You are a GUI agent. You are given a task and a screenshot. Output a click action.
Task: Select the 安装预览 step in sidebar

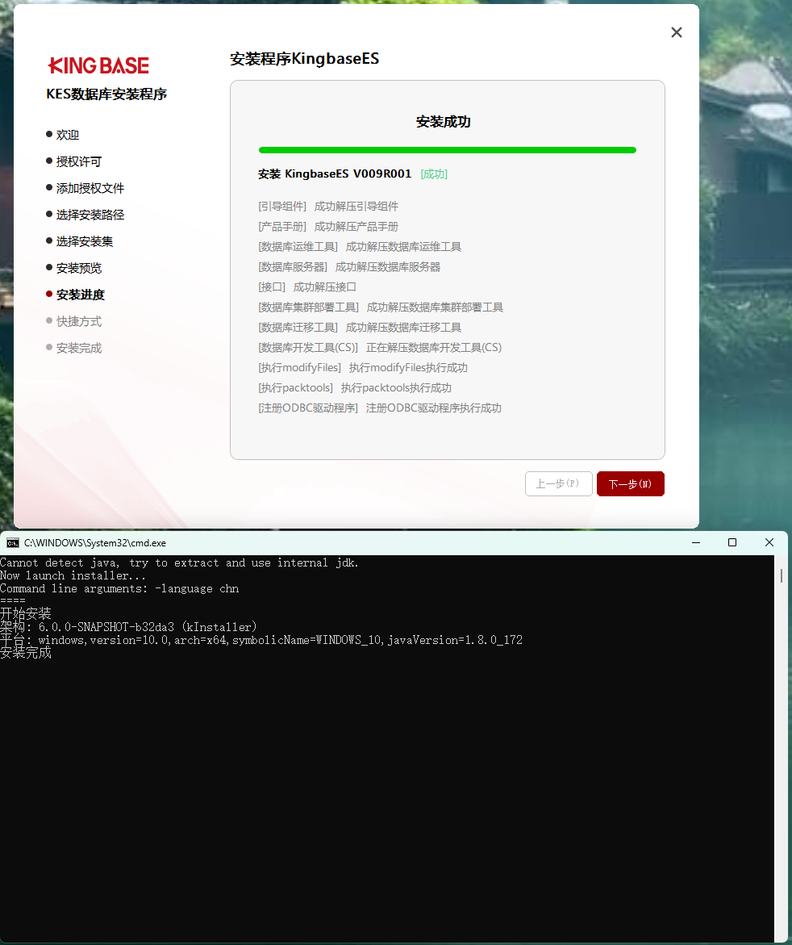click(74, 268)
